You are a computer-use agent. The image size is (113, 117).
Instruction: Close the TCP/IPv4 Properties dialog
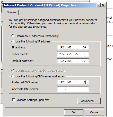[x=103, y=5]
